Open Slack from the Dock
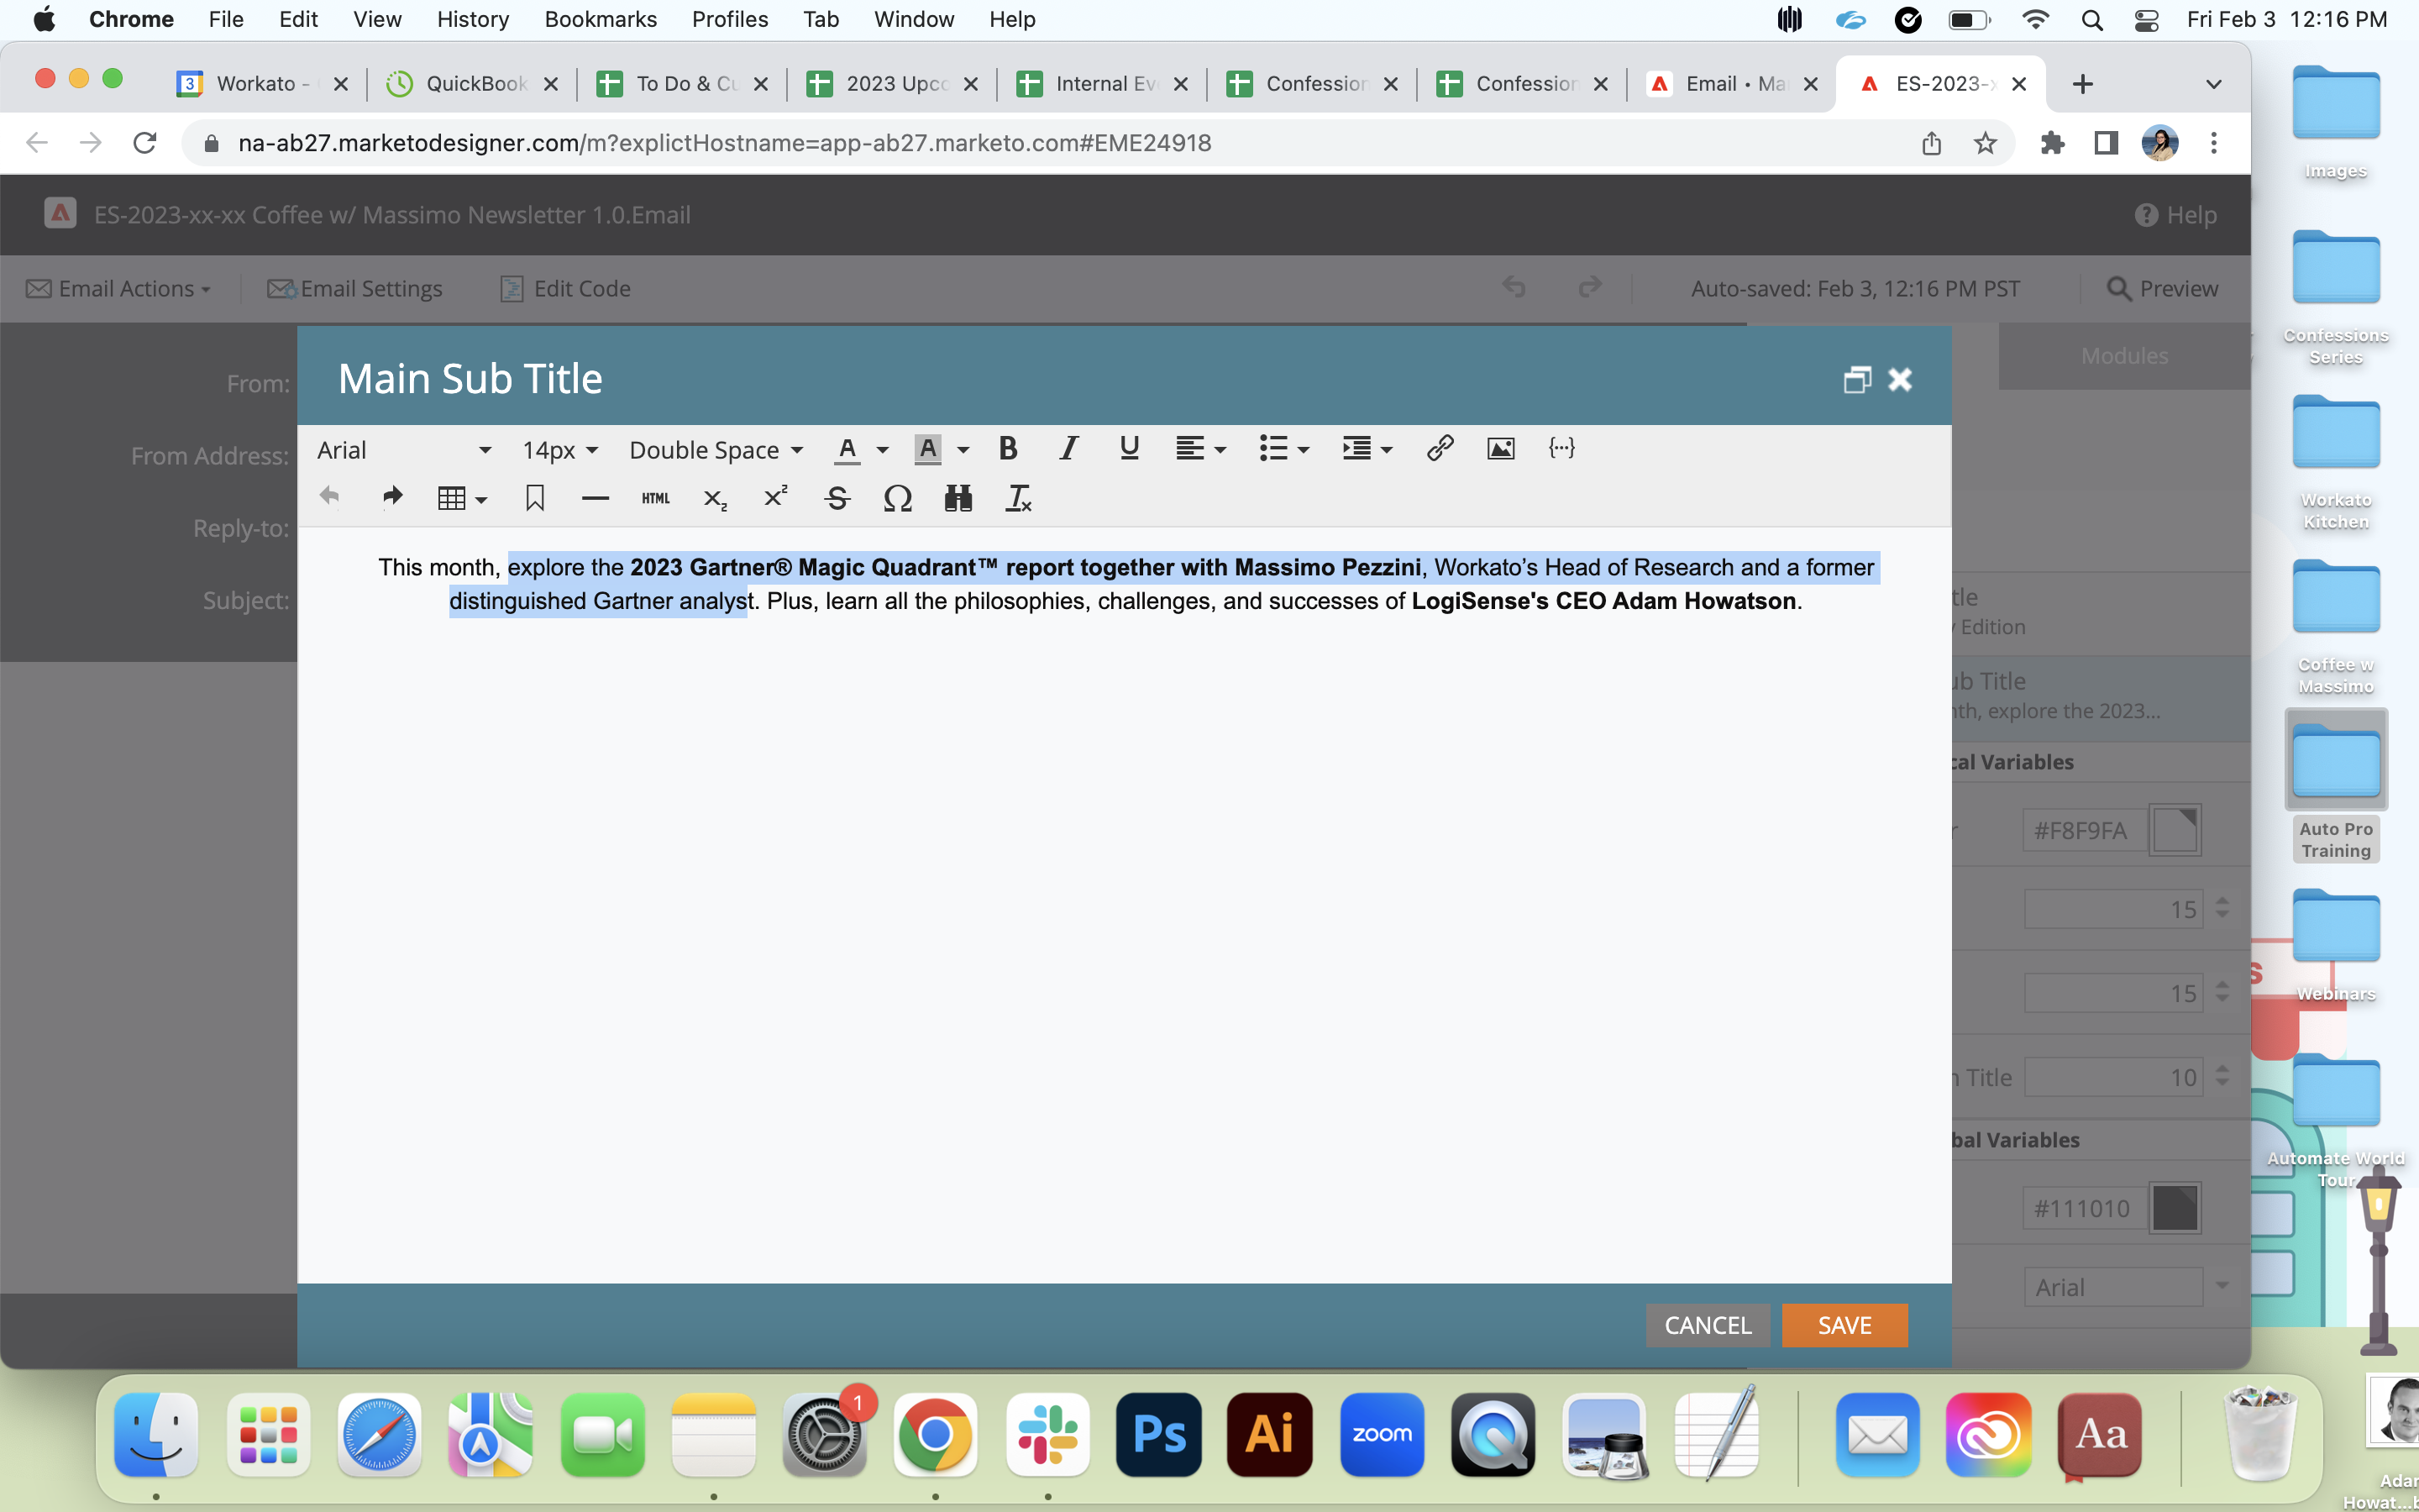Screen dimensions: 2419x1512 point(1047,1434)
